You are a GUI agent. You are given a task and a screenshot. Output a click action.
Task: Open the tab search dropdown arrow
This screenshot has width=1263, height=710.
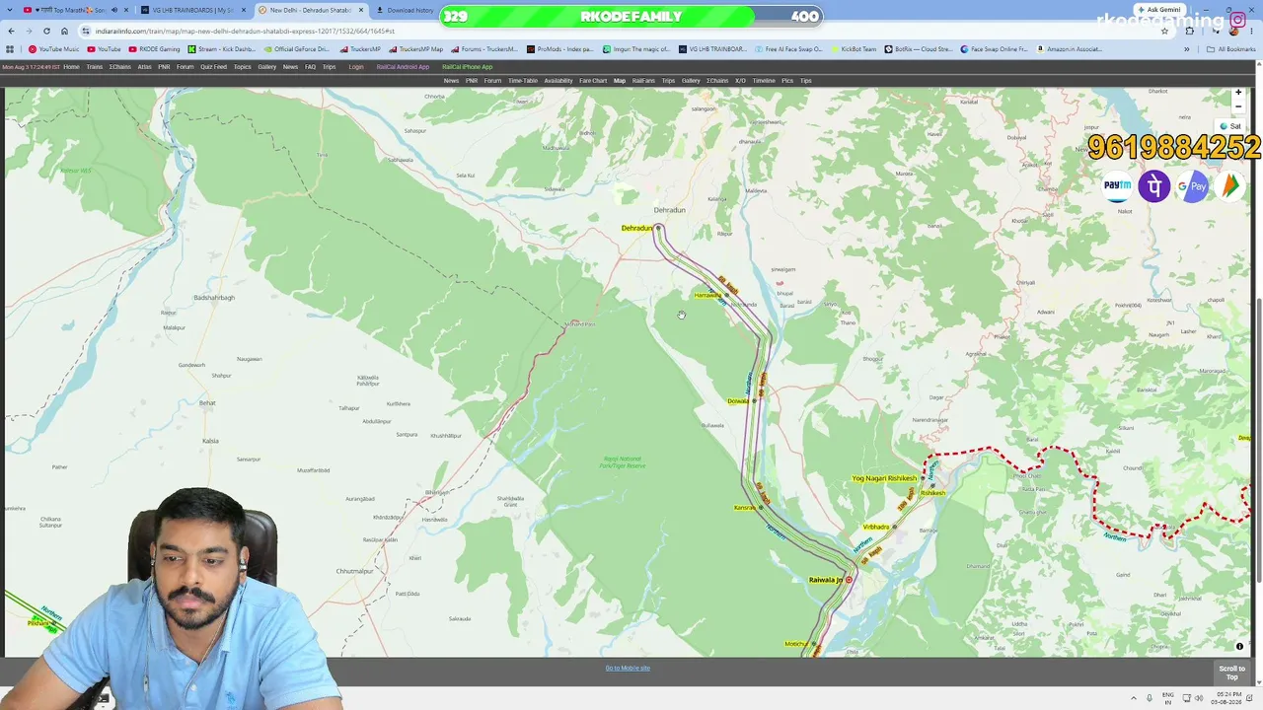[10, 10]
